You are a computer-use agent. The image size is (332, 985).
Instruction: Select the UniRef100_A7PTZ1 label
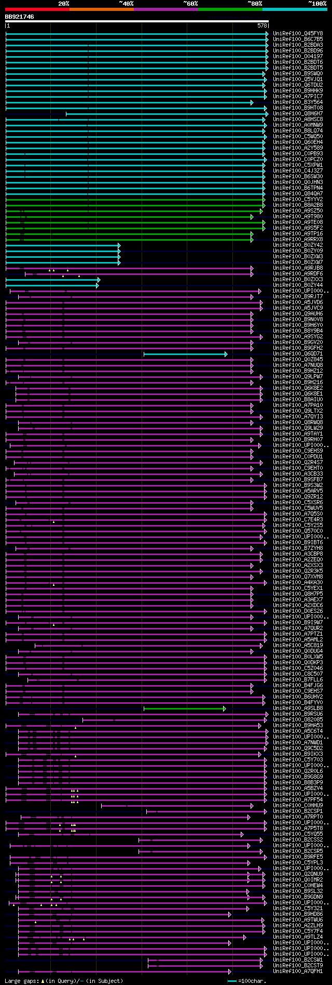click(298, 634)
